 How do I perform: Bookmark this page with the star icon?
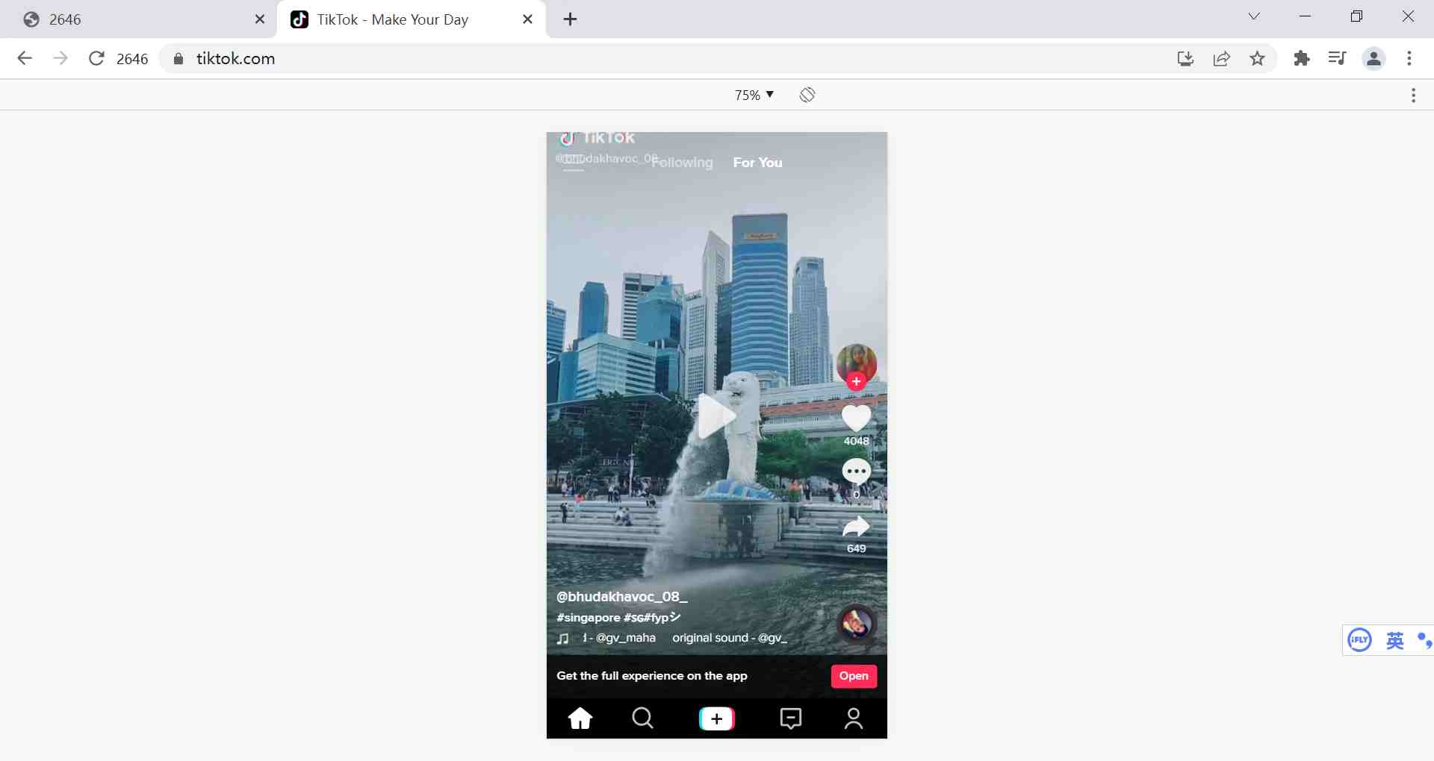[1258, 59]
